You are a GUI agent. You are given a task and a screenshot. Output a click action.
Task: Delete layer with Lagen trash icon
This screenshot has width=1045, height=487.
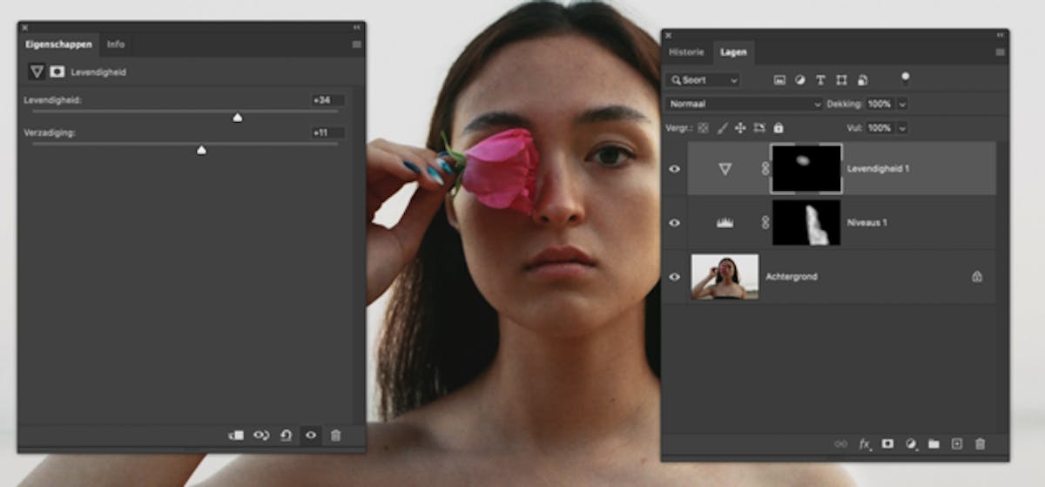[980, 443]
